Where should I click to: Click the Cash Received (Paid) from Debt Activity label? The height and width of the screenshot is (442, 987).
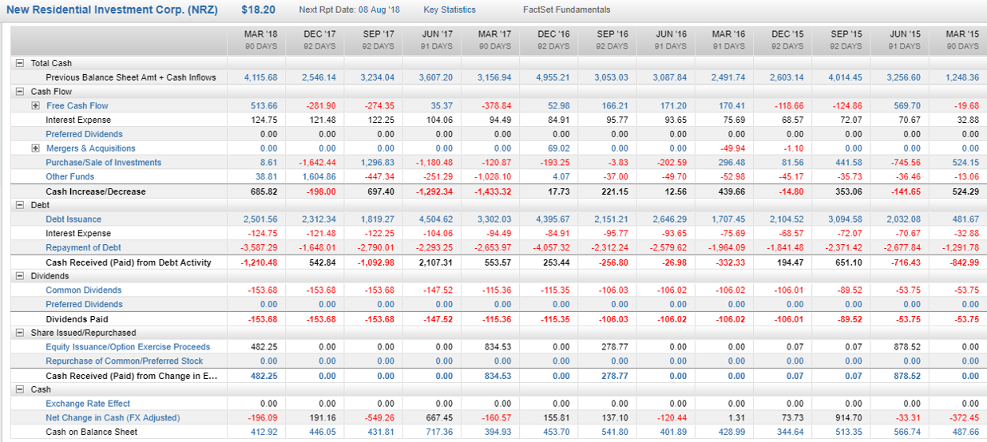click(129, 262)
